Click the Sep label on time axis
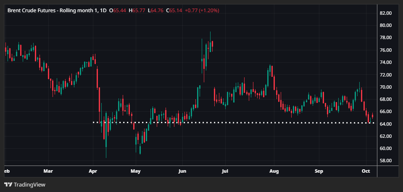Image resolution: width=403 pixels, height=192 pixels. [x=319, y=171]
